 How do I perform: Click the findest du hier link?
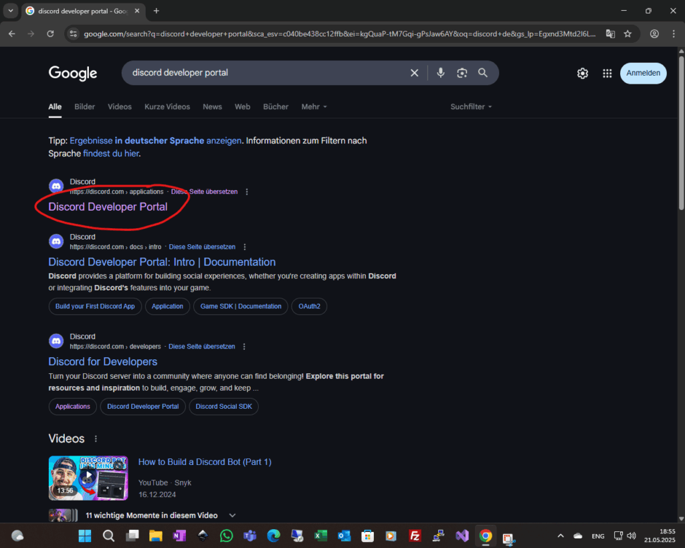(x=111, y=153)
